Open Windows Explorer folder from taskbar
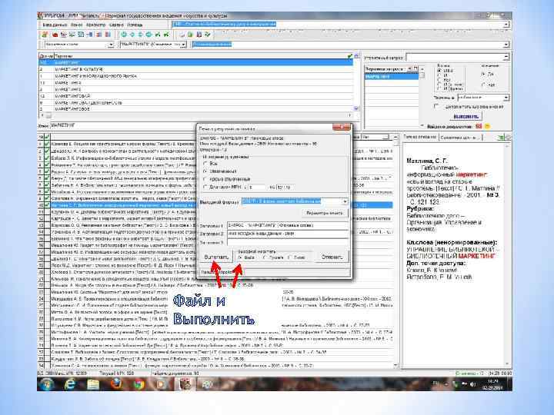554x415 pixels. (93, 384)
